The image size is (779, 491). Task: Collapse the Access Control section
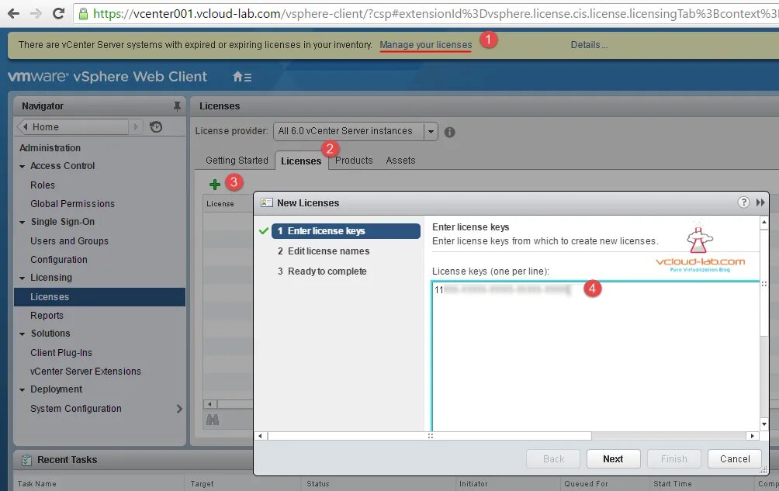[x=23, y=166]
